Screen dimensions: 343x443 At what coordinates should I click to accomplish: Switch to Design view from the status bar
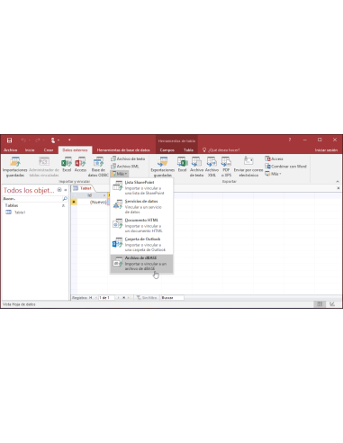(x=332, y=304)
